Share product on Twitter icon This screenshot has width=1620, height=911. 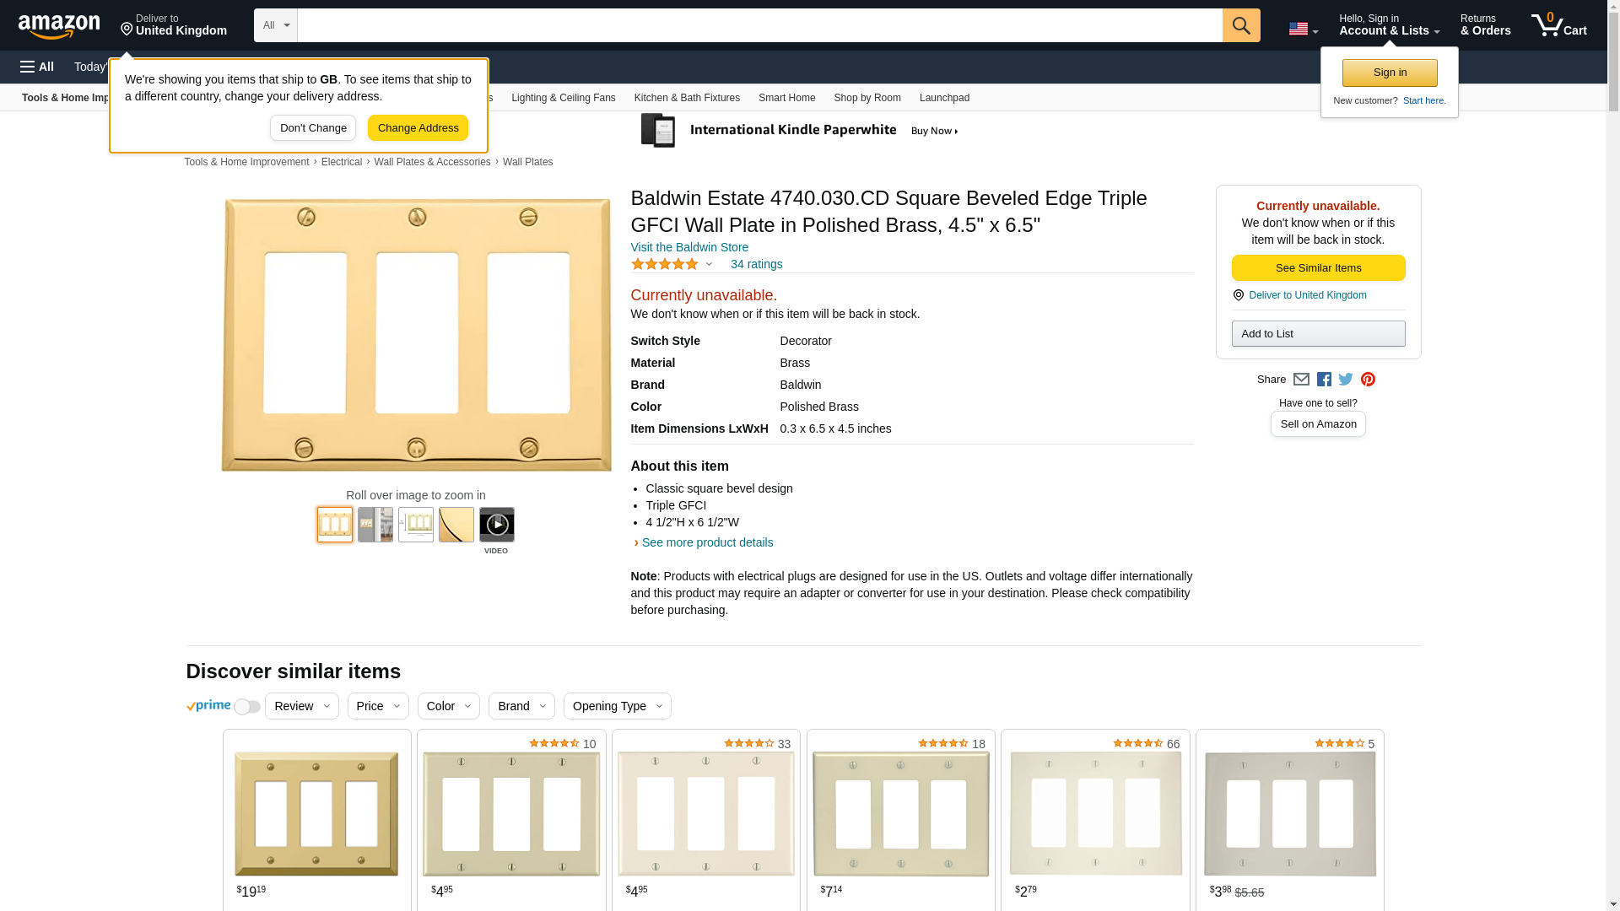point(1346,380)
